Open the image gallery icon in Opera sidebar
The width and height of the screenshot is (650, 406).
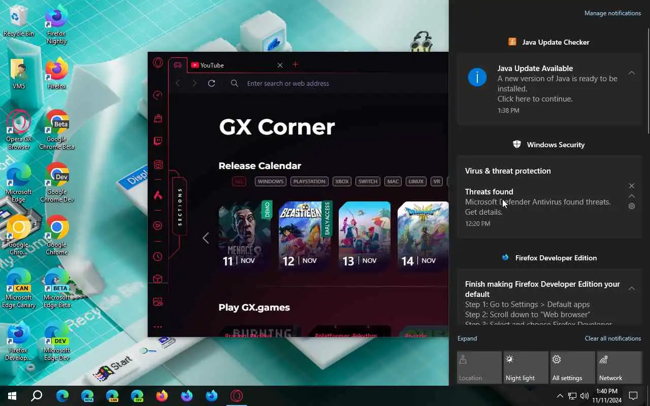click(x=158, y=301)
